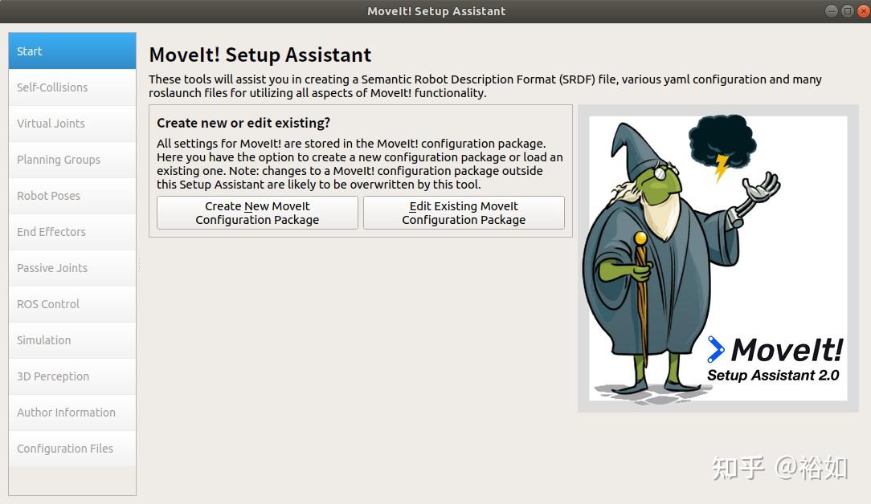
Task: Switch to Robot Poses step
Action: tap(72, 196)
